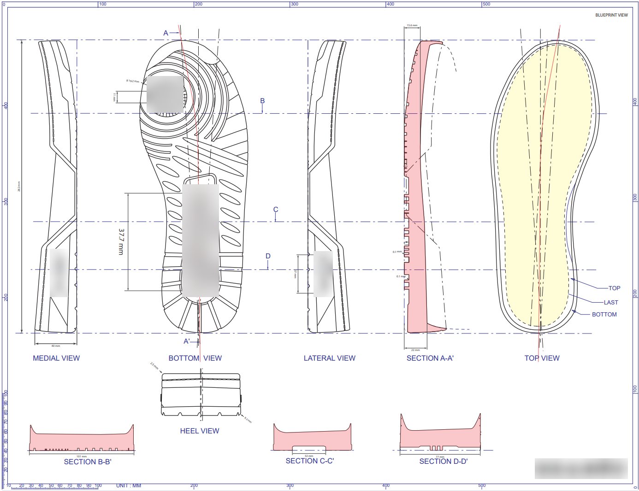Select the 'HEEL VIEW' caption

200,431
